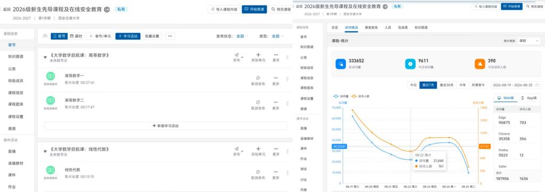Screen dimensions: 545x192
Task: Publish the 高等数学 chapter via paper-plane icon
Action: click(237, 55)
